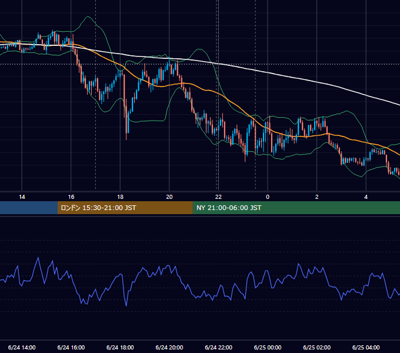Click the 0 hour axis label
Screen dimensions: 400x353
click(268, 197)
